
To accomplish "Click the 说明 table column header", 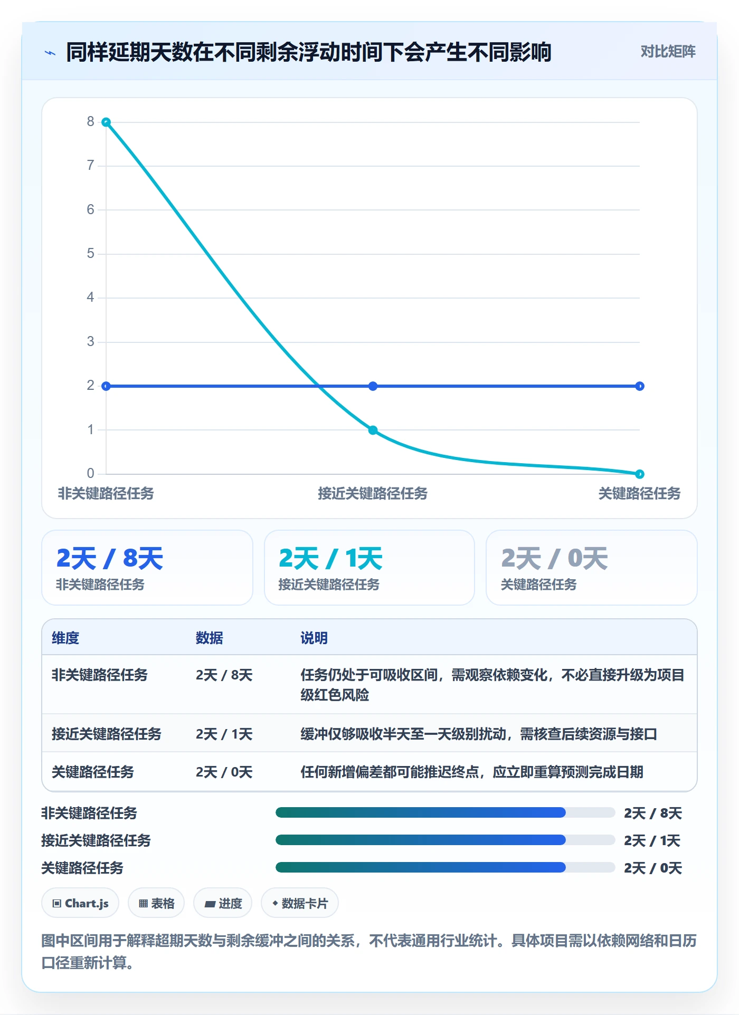I will (314, 638).
